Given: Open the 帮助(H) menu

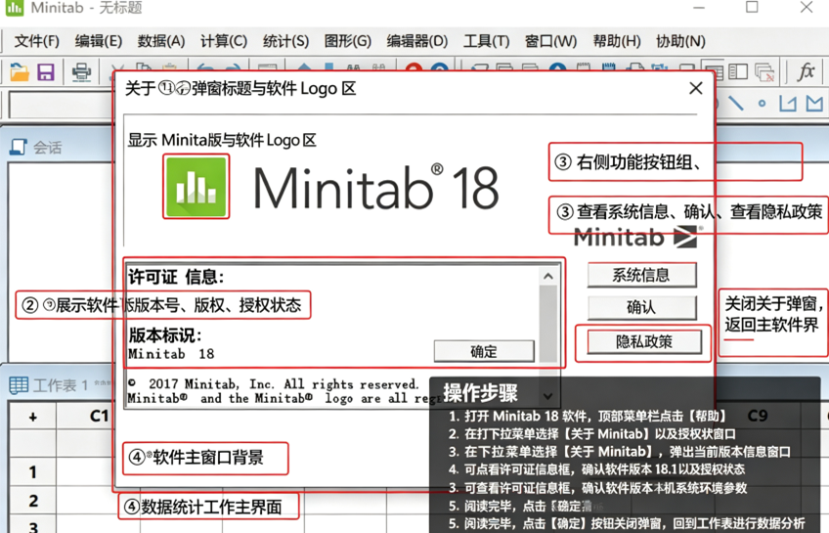Looking at the screenshot, I should click(x=617, y=41).
